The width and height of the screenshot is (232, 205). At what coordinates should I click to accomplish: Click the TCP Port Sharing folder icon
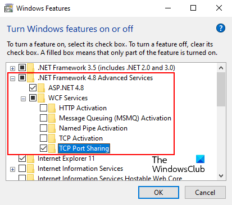coord(52,148)
